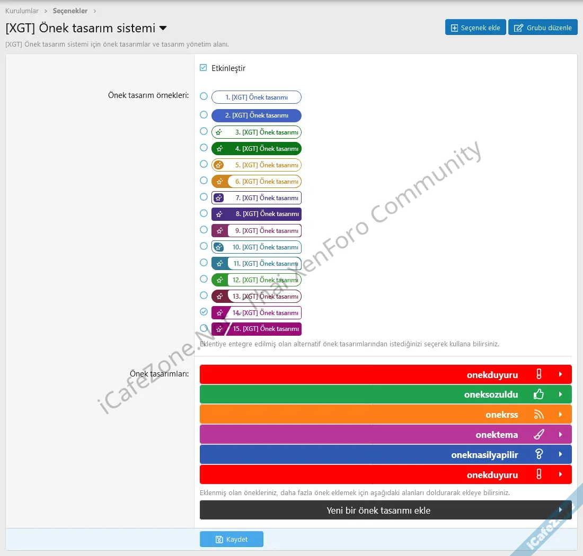
Task: Click thumbs-up icon on oneksozuldu row
Action: [x=539, y=394]
